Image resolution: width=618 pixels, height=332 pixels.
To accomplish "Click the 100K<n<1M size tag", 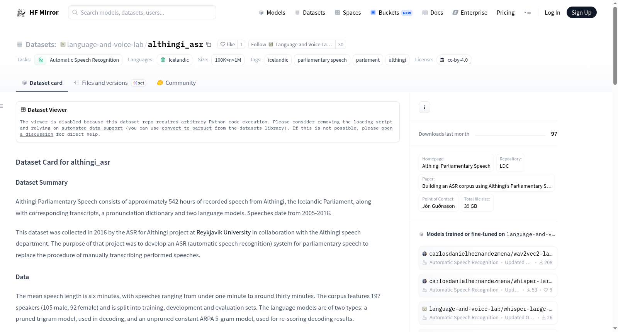I will [x=228, y=60].
